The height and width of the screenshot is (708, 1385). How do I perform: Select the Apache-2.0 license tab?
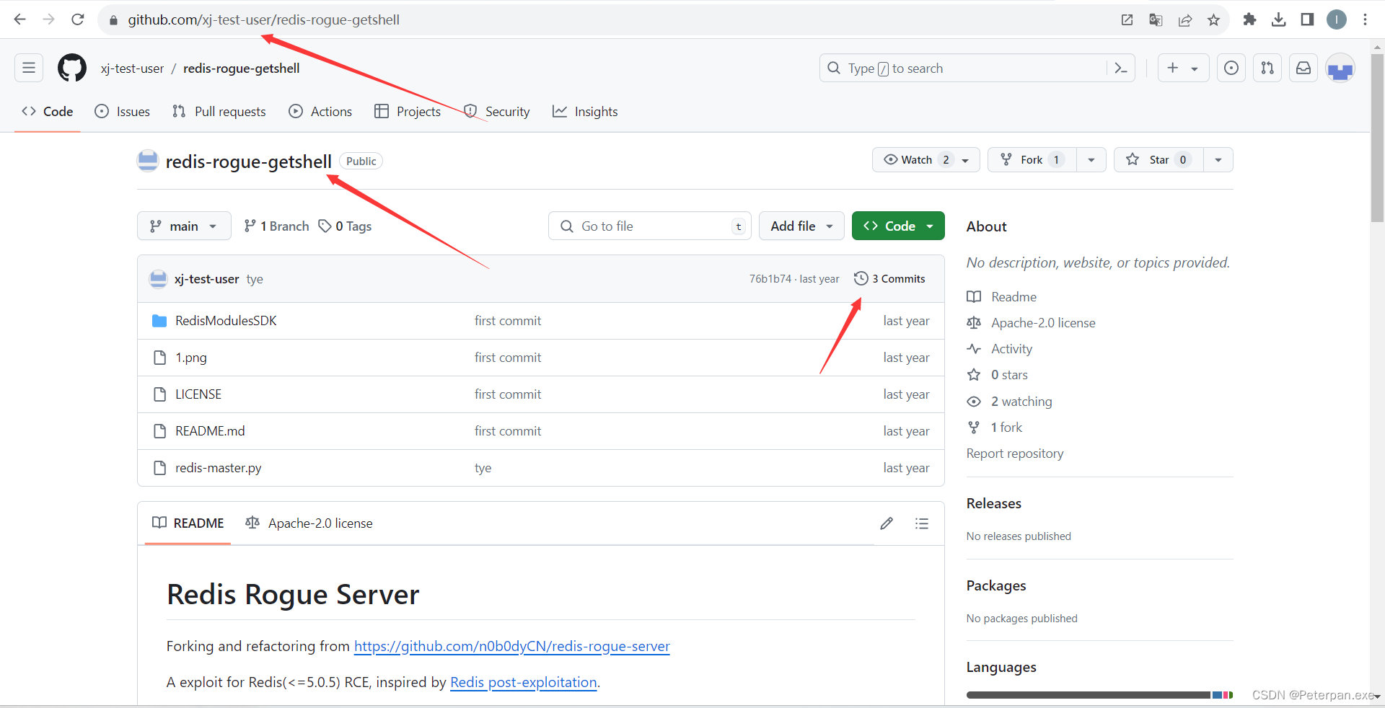tap(309, 523)
